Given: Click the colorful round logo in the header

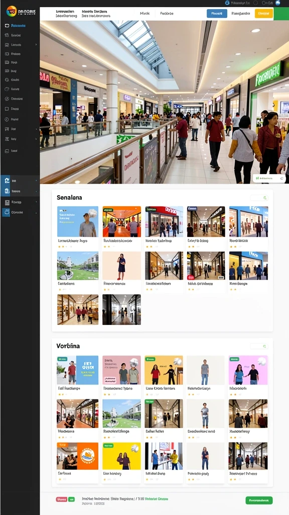Looking at the screenshot, I should [12, 12].
